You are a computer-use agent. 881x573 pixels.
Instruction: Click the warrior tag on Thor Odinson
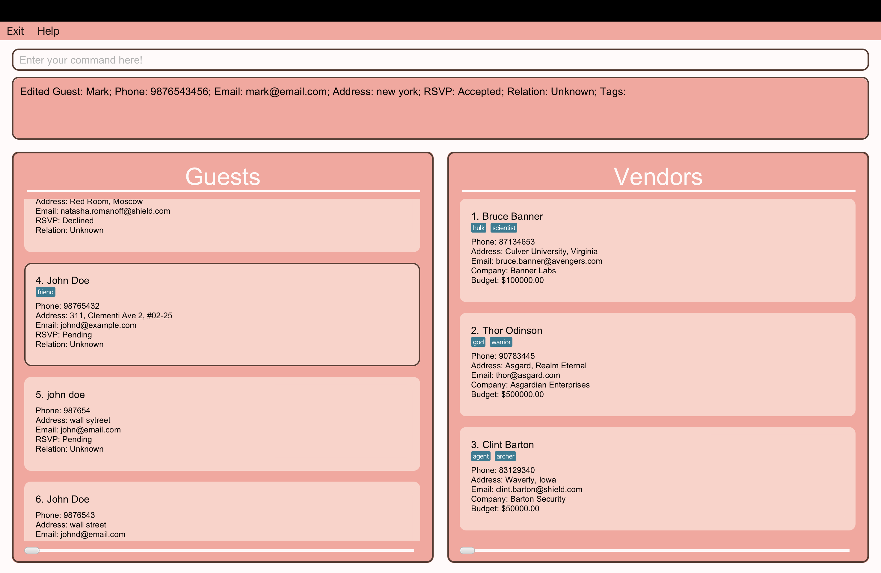(501, 342)
